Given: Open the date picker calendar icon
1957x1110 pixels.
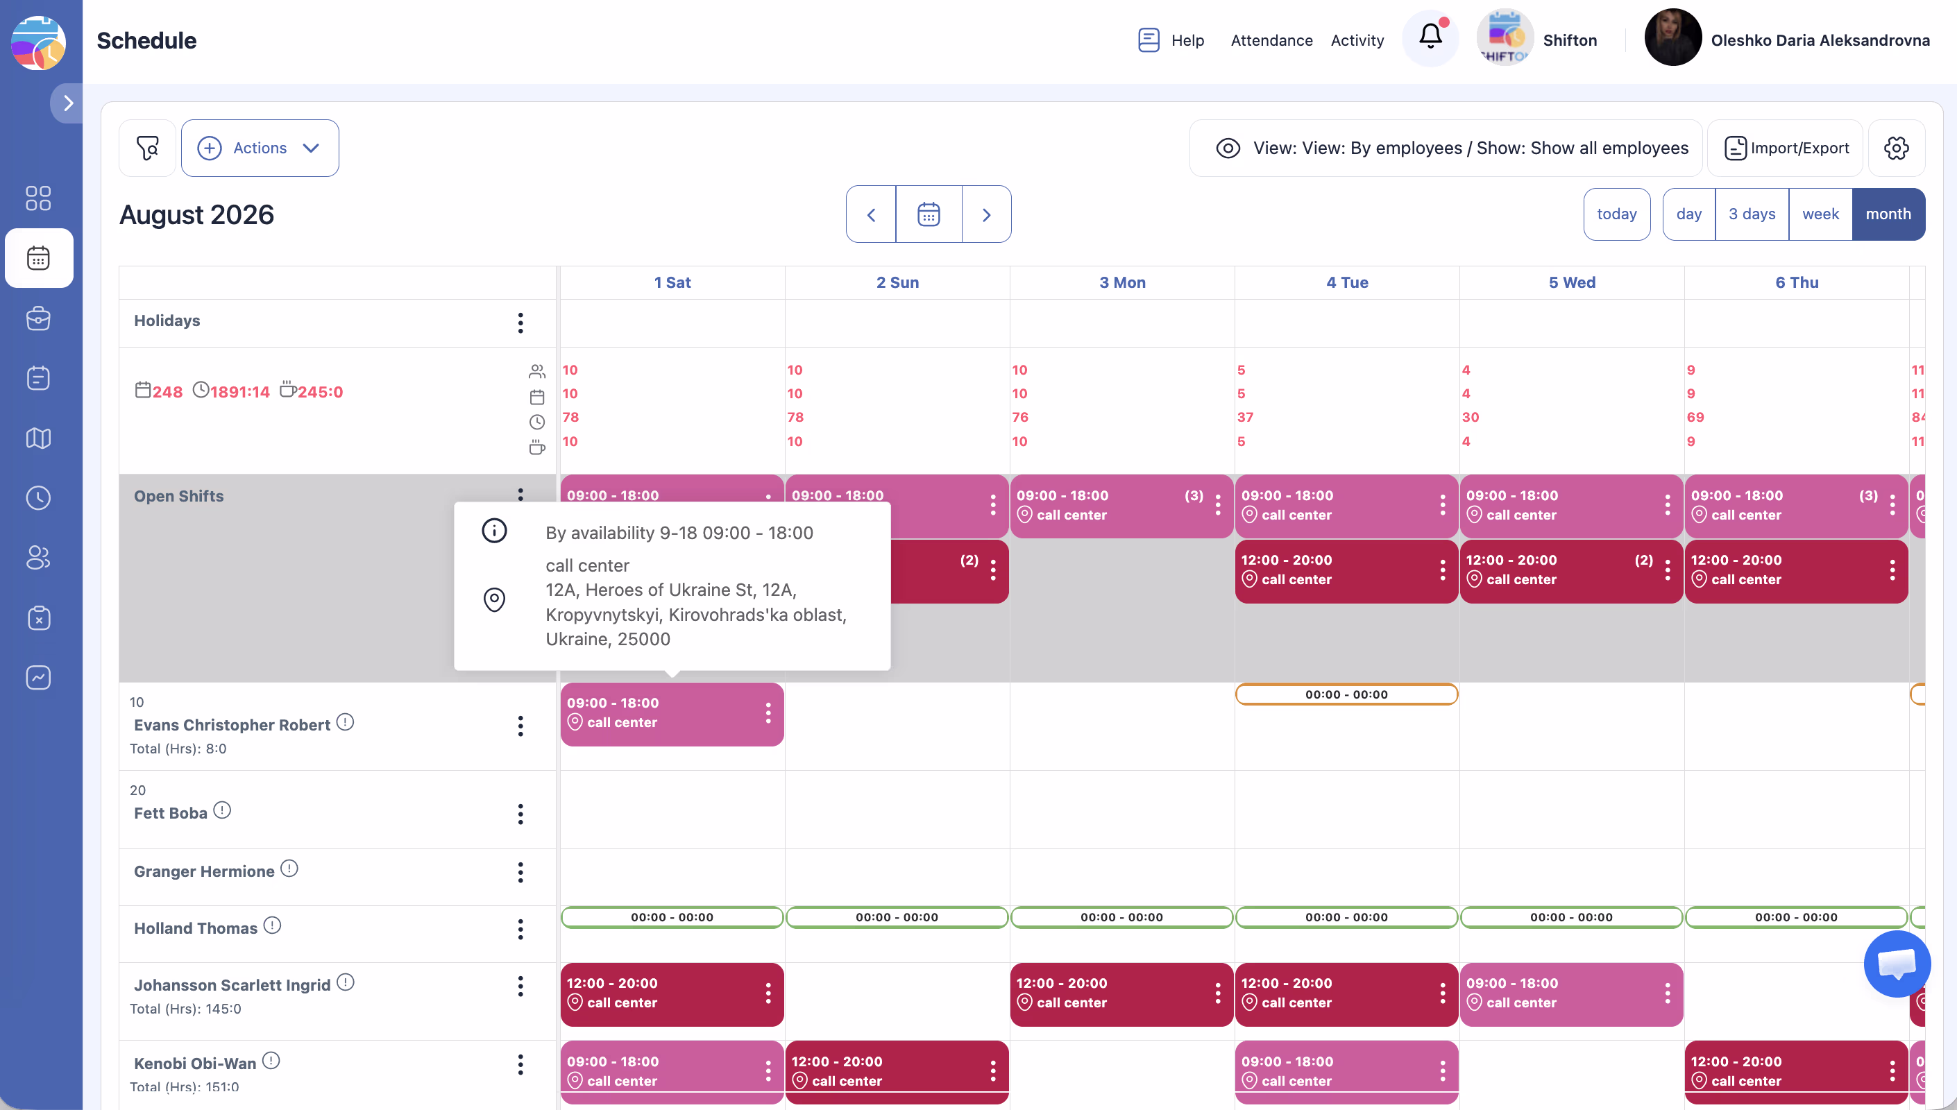Looking at the screenshot, I should (x=928, y=214).
